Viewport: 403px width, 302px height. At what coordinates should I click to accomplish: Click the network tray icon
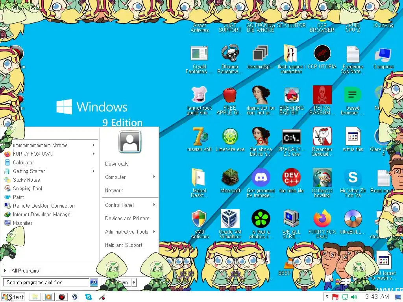[x=345, y=297]
